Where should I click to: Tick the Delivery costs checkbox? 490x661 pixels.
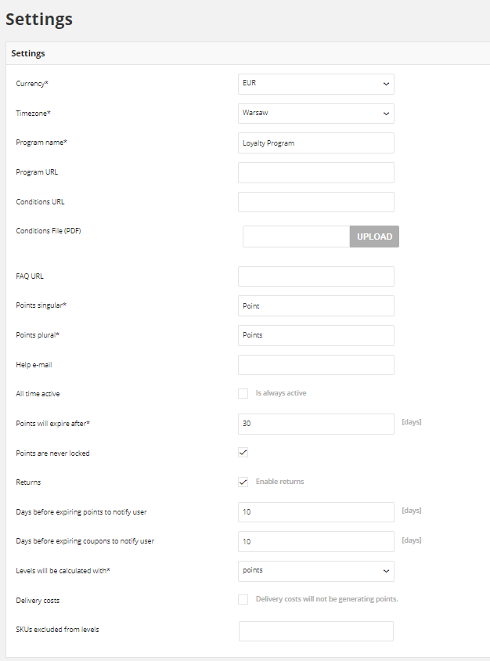tap(243, 599)
